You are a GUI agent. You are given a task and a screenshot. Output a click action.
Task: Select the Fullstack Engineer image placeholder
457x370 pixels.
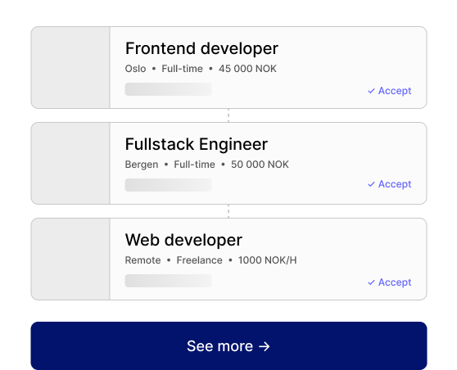(x=70, y=163)
